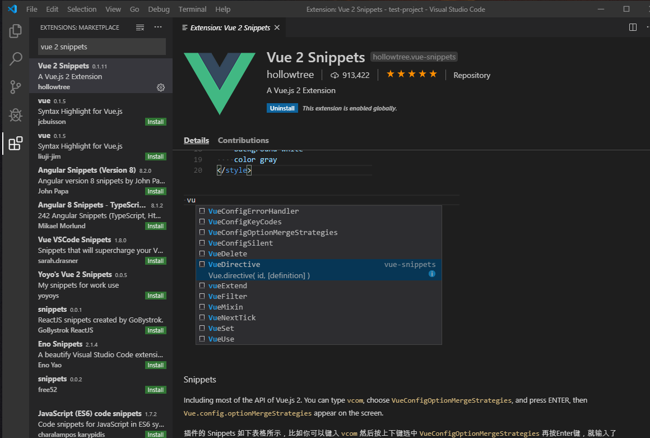The height and width of the screenshot is (438, 650).
Task: Switch to the Details tab
Action: (x=196, y=140)
